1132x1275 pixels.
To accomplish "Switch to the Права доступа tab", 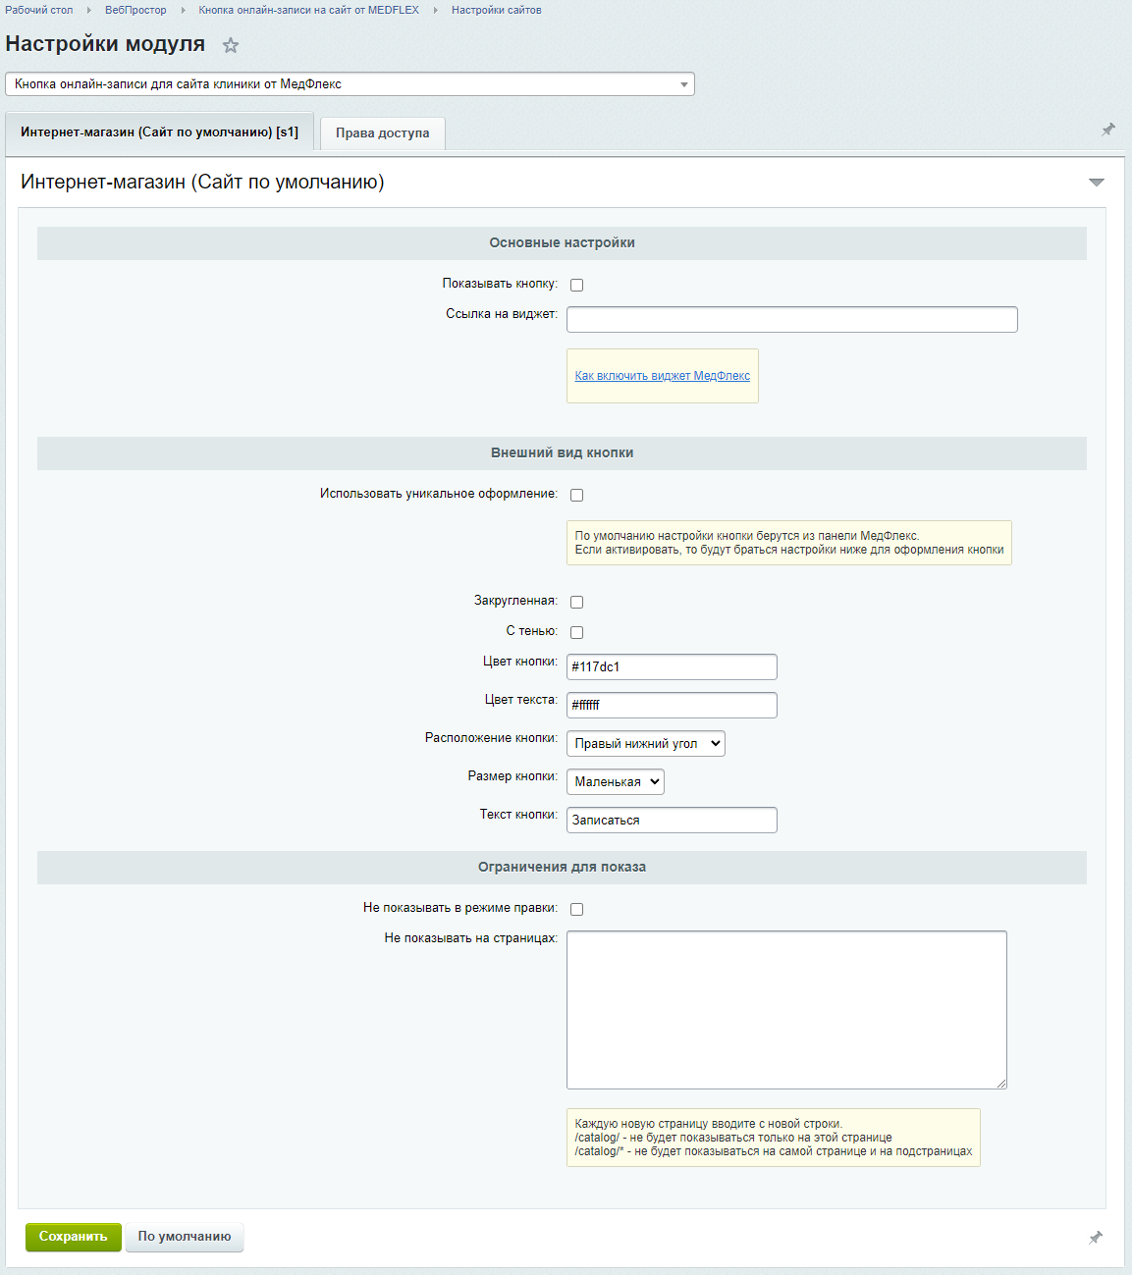I will coord(383,133).
